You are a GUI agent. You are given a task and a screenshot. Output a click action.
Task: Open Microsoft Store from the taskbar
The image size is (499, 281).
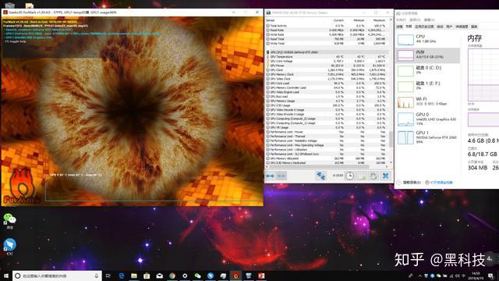pyautogui.click(x=147, y=276)
